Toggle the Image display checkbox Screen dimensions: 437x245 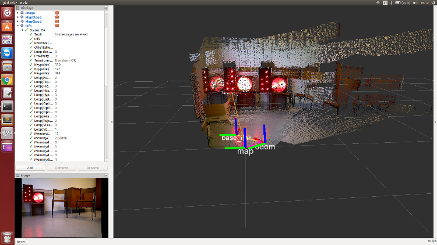[x=57, y=13]
